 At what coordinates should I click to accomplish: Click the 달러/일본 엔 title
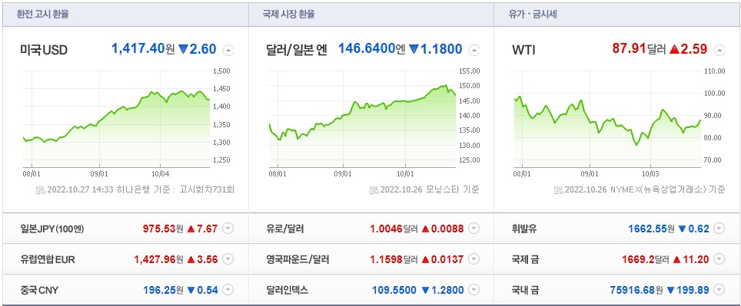coord(297,50)
